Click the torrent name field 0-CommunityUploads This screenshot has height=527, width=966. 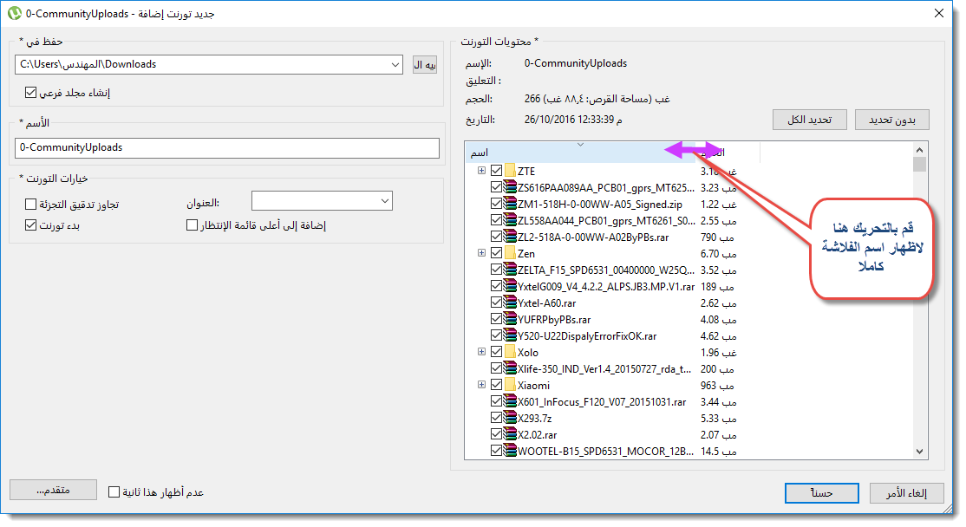pos(226,147)
